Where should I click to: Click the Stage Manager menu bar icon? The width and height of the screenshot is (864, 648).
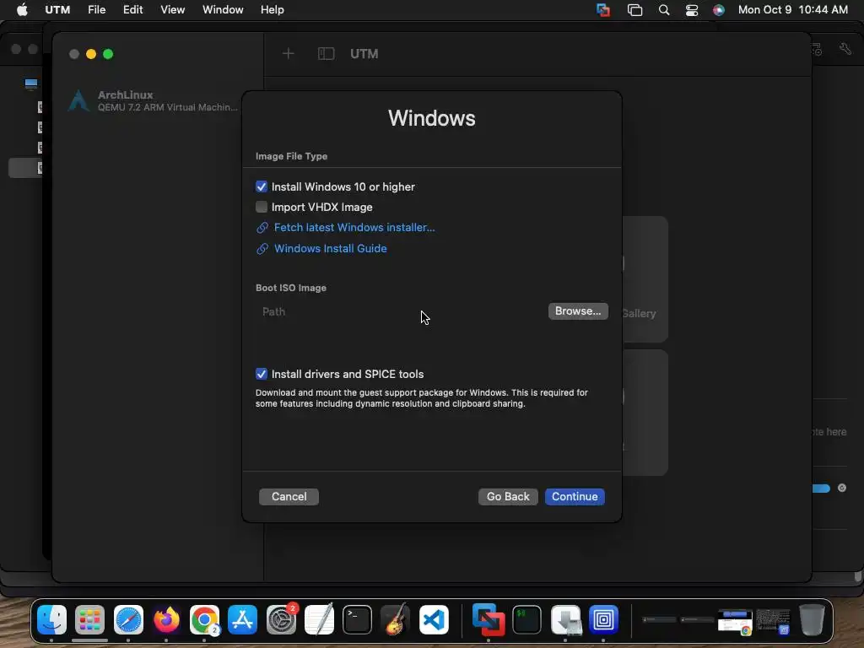(634, 10)
